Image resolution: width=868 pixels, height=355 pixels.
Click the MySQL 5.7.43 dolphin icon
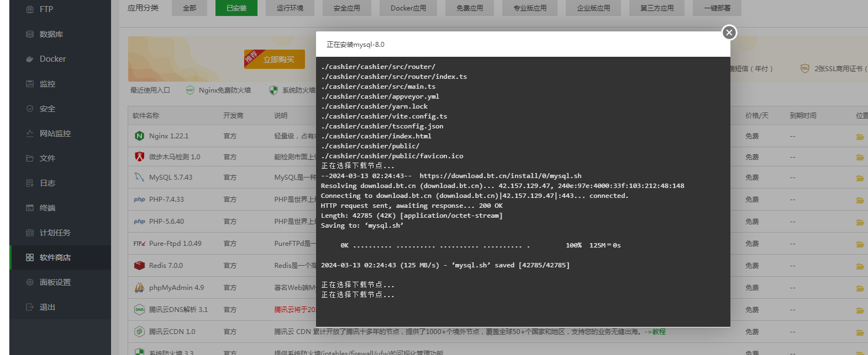click(139, 177)
